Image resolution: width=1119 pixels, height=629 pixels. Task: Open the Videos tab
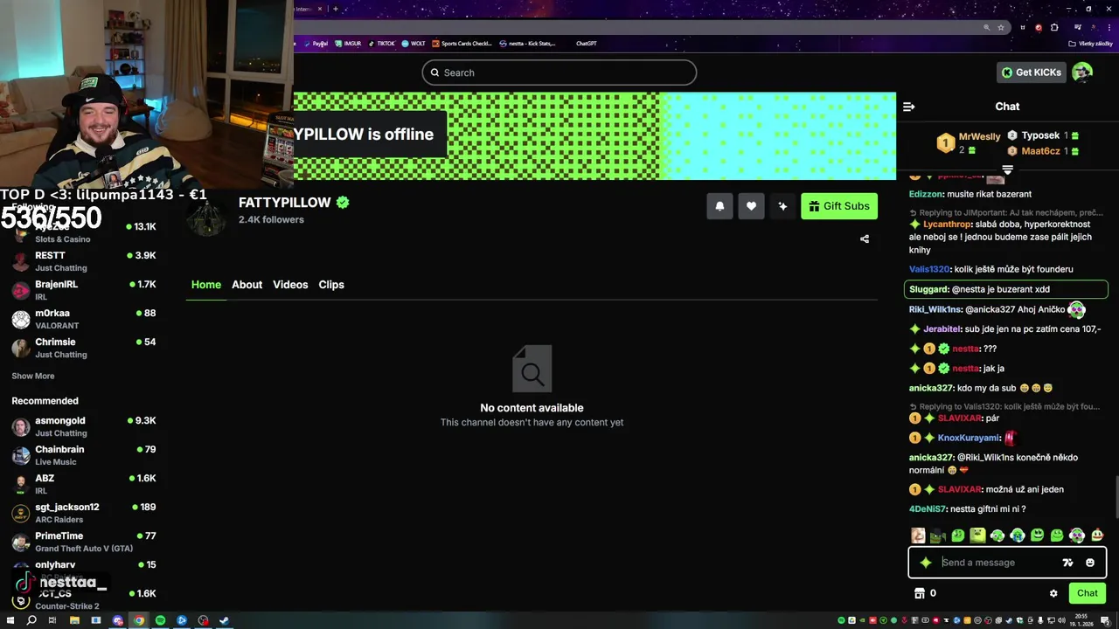click(290, 285)
